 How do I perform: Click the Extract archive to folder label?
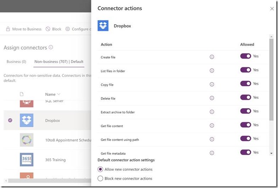tap(118, 112)
